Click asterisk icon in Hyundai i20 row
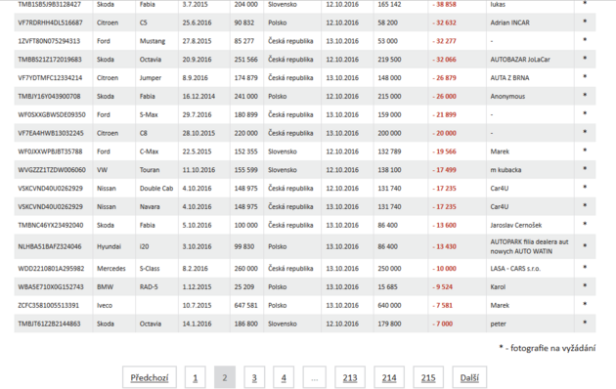Image resolution: width=616 pixels, height=389 pixels. (x=585, y=245)
